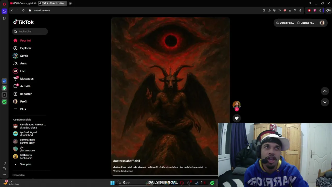Open the sidebar heart (pinboards) icon
Image resolution: width=332 pixels, height=187 pixels.
[x=4, y=163]
